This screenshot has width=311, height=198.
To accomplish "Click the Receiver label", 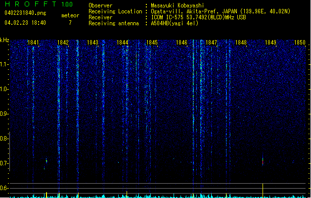I will tap(100, 17).
